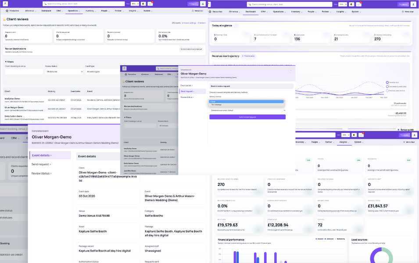Toggle Remaining series in Financial performance legend

pos(340,239)
